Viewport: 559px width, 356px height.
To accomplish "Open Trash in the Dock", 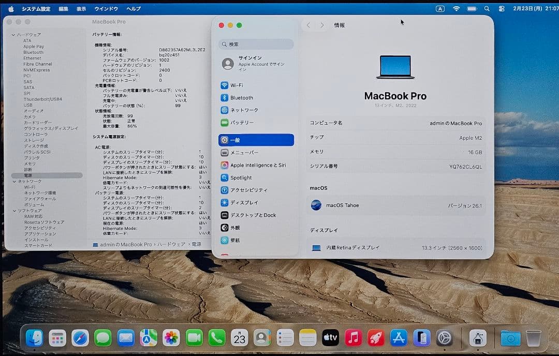I will [x=534, y=338].
